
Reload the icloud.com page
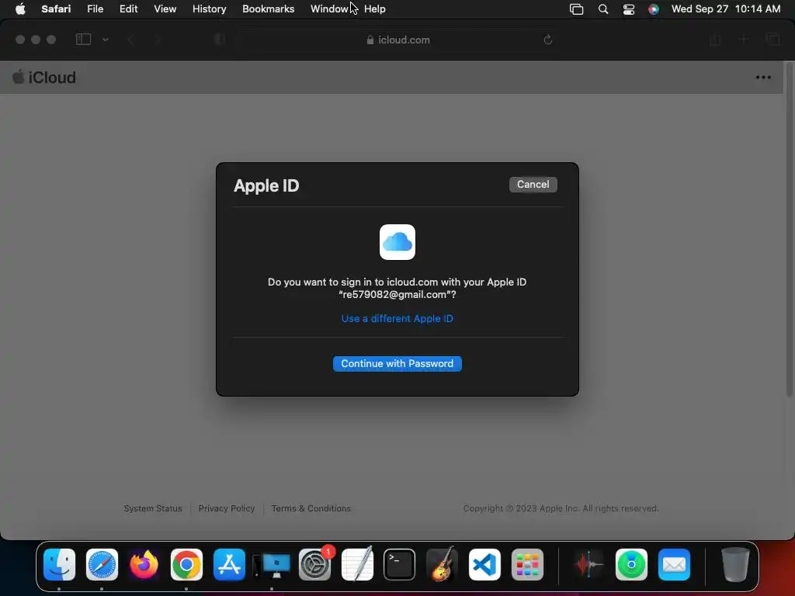pos(547,40)
